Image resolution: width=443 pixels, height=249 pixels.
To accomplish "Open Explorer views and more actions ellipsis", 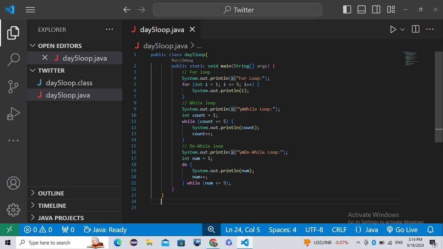I will [x=109, y=29].
